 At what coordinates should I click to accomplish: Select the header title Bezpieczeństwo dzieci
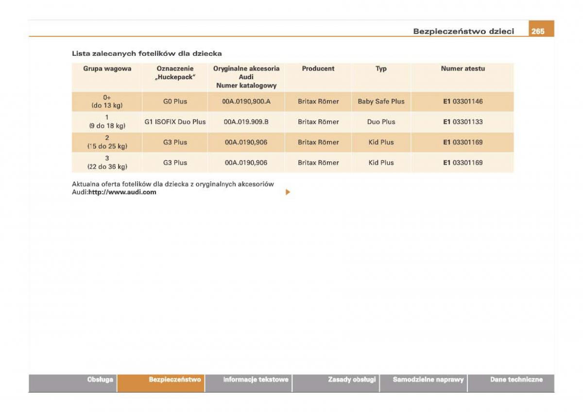[463, 31]
